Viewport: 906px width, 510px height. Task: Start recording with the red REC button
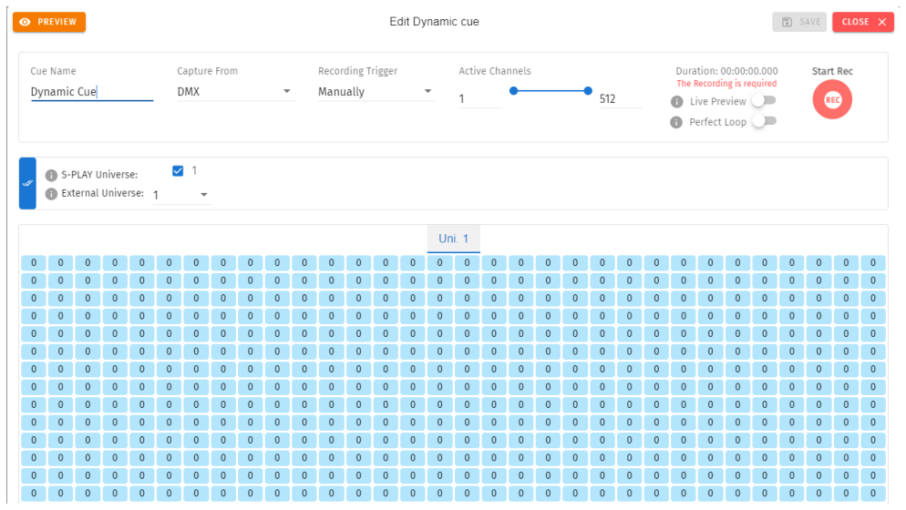pyautogui.click(x=832, y=100)
